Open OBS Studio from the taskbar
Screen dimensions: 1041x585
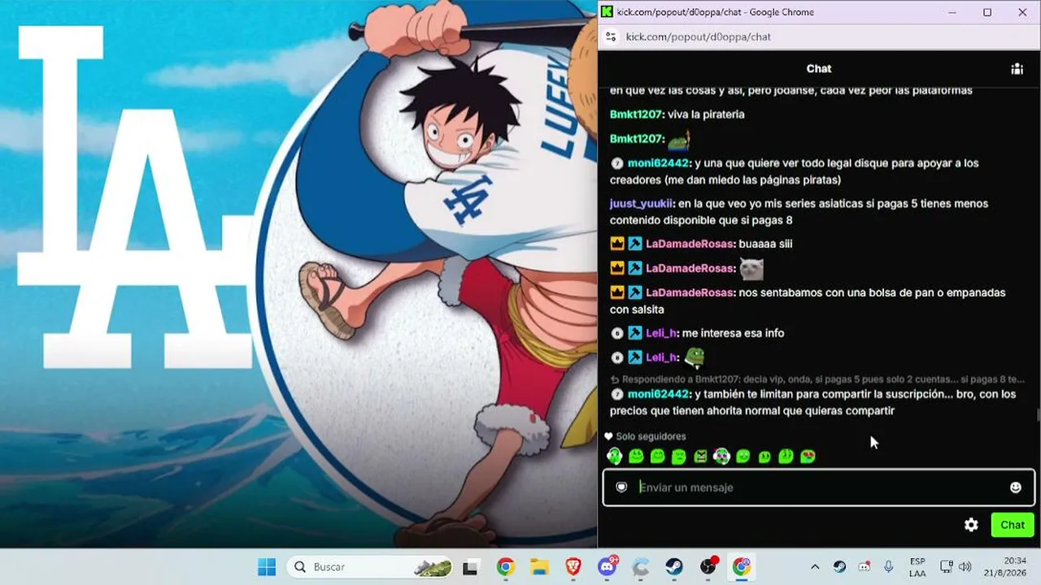point(708,566)
